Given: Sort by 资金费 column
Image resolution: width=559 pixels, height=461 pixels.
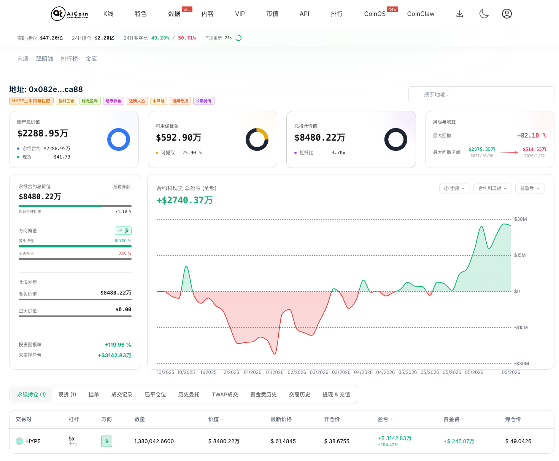Looking at the screenshot, I should 454,419.
